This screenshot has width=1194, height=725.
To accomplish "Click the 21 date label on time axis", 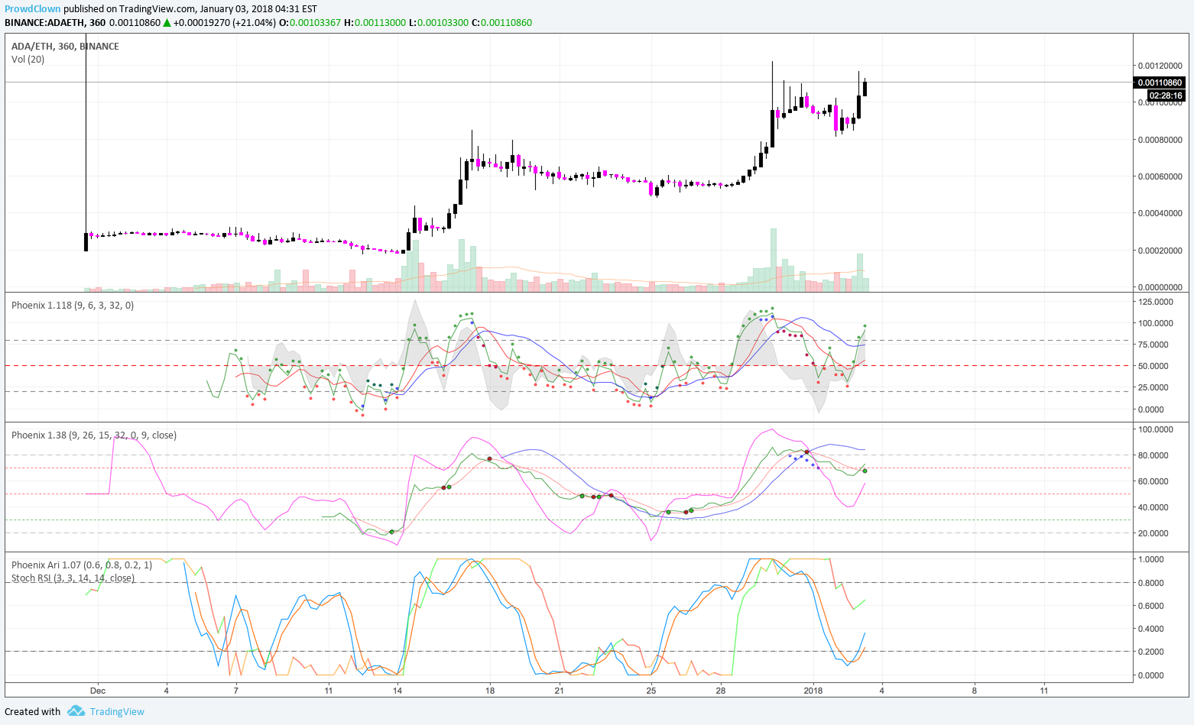I will 560,691.
